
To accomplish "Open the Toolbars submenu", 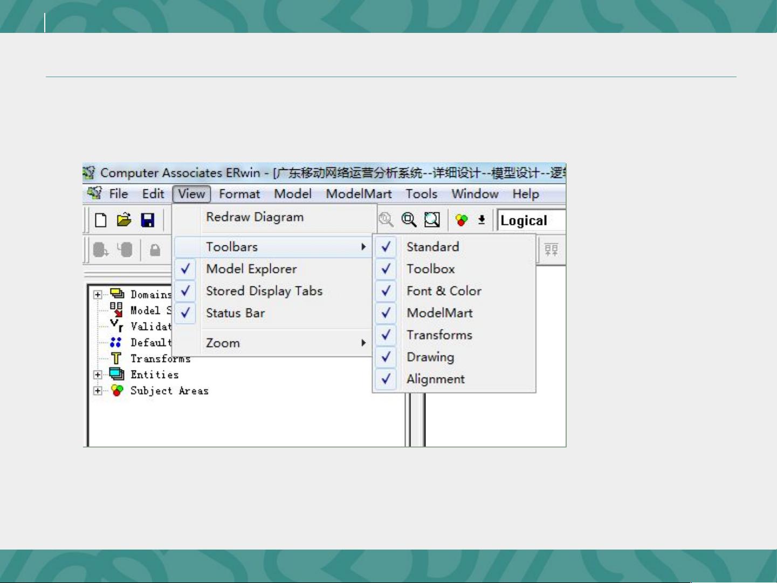I will point(272,246).
